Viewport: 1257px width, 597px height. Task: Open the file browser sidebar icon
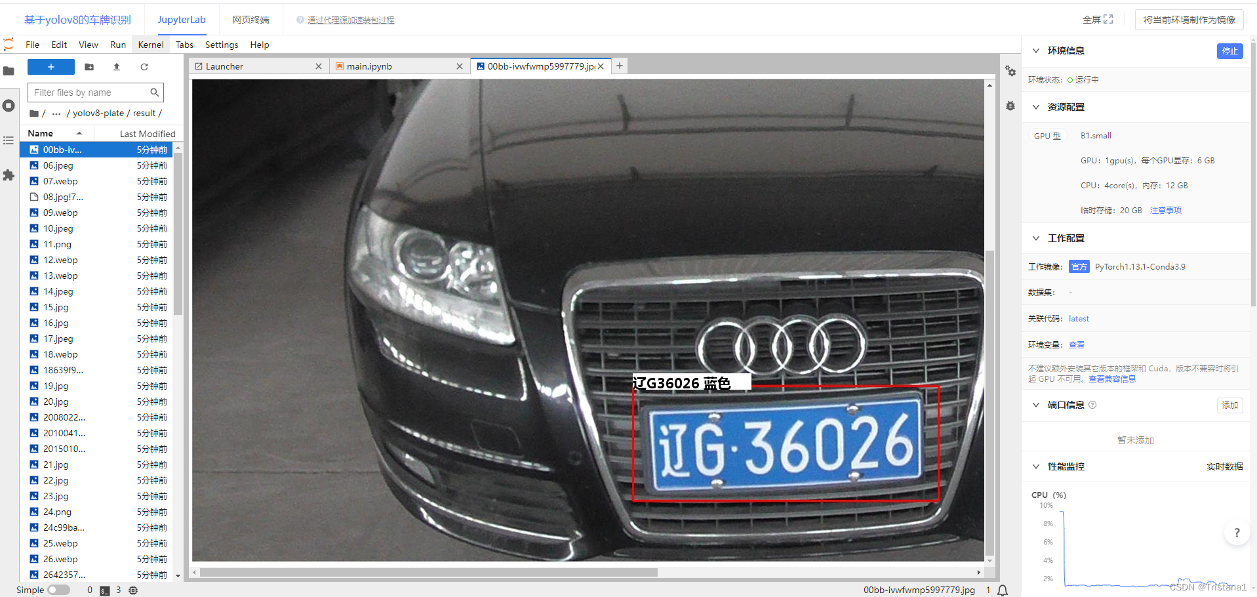(9, 71)
